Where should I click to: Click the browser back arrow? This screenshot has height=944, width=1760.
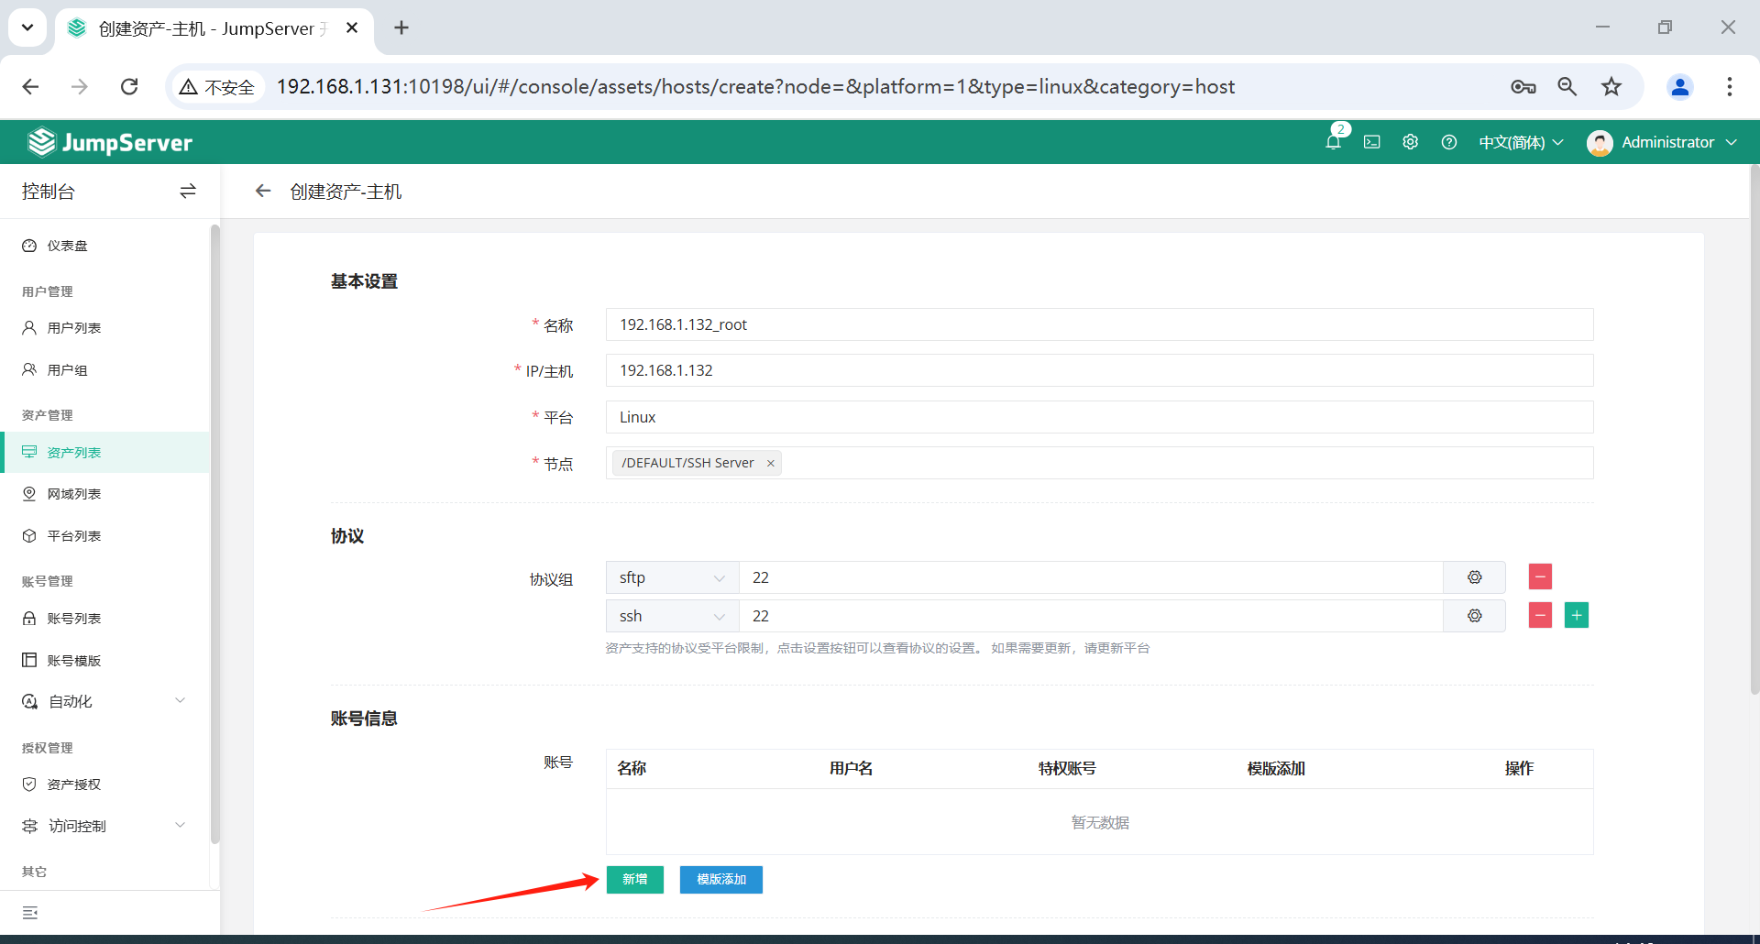[x=30, y=86]
